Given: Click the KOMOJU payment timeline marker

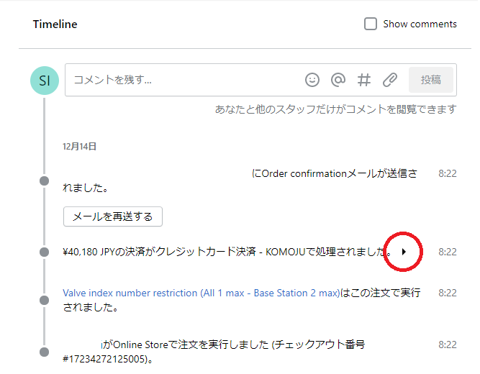Looking at the screenshot, I should tap(45, 252).
